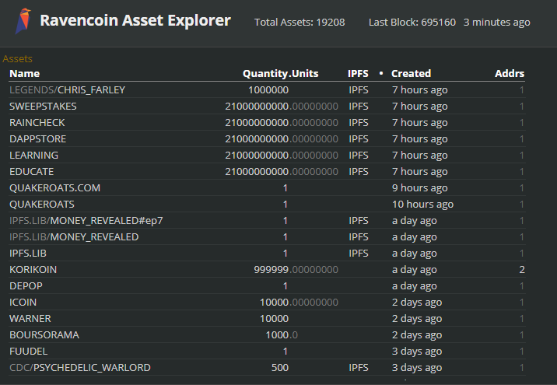
Task: View address count for KORIKOIN
Action: tap(521, 270)
